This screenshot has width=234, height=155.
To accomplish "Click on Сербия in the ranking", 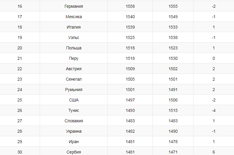I will [x=74, y=152].
